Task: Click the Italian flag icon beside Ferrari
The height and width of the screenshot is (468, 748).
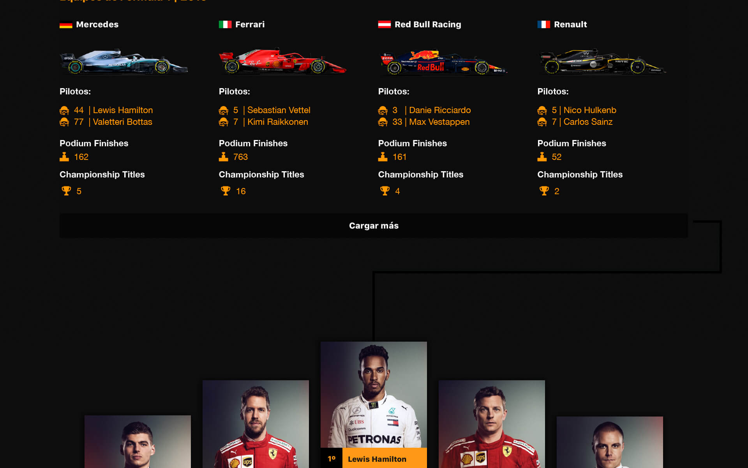Action: coord(225,25)
